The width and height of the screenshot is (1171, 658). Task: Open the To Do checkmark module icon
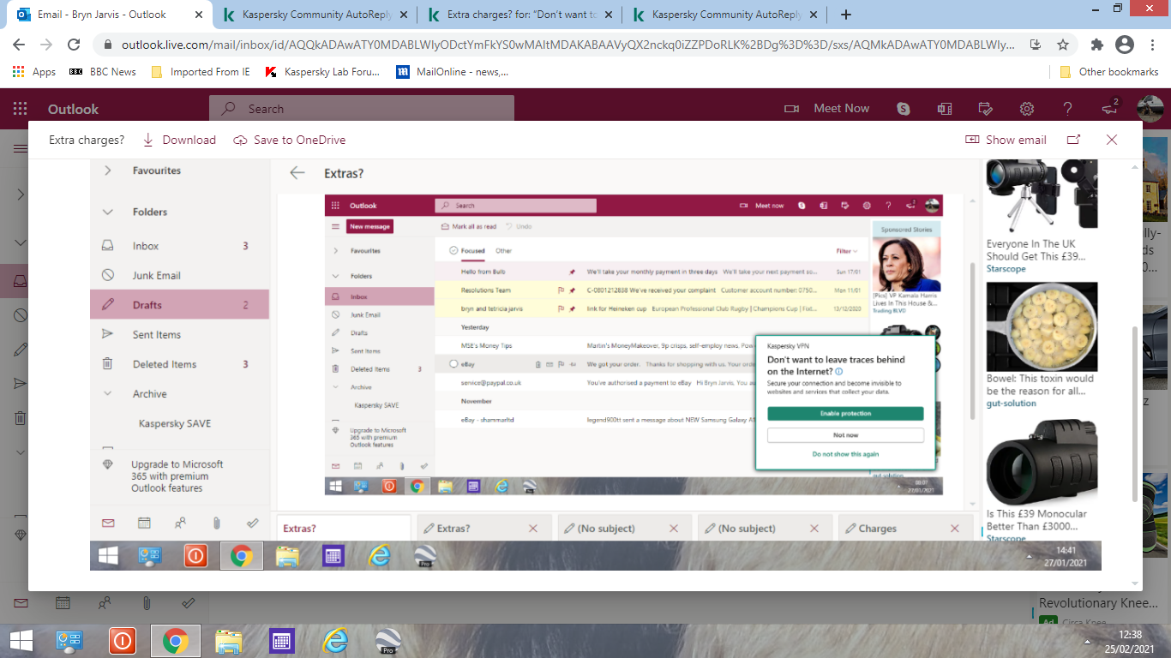188,602
